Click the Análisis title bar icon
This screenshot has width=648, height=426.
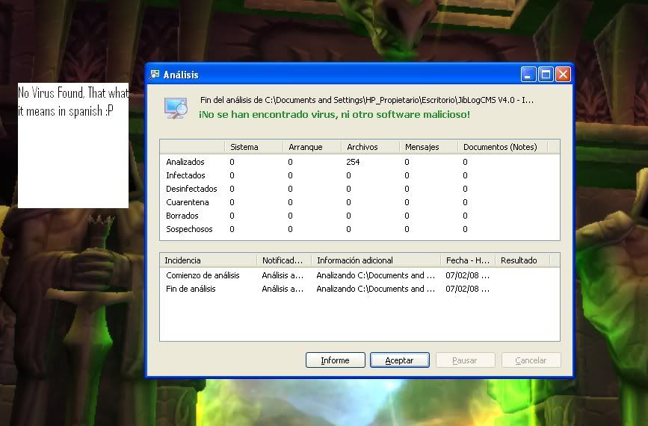click(155, 75)
